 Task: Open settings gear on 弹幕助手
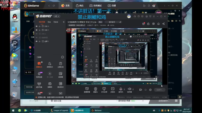42,62
